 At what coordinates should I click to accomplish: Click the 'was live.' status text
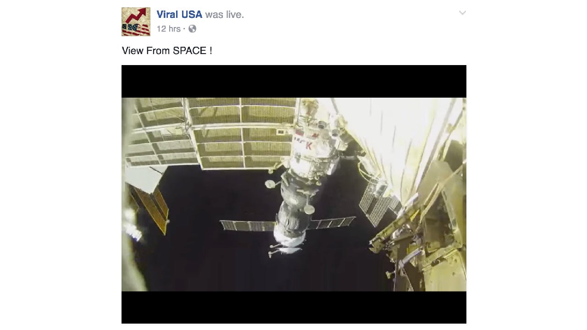225,15
